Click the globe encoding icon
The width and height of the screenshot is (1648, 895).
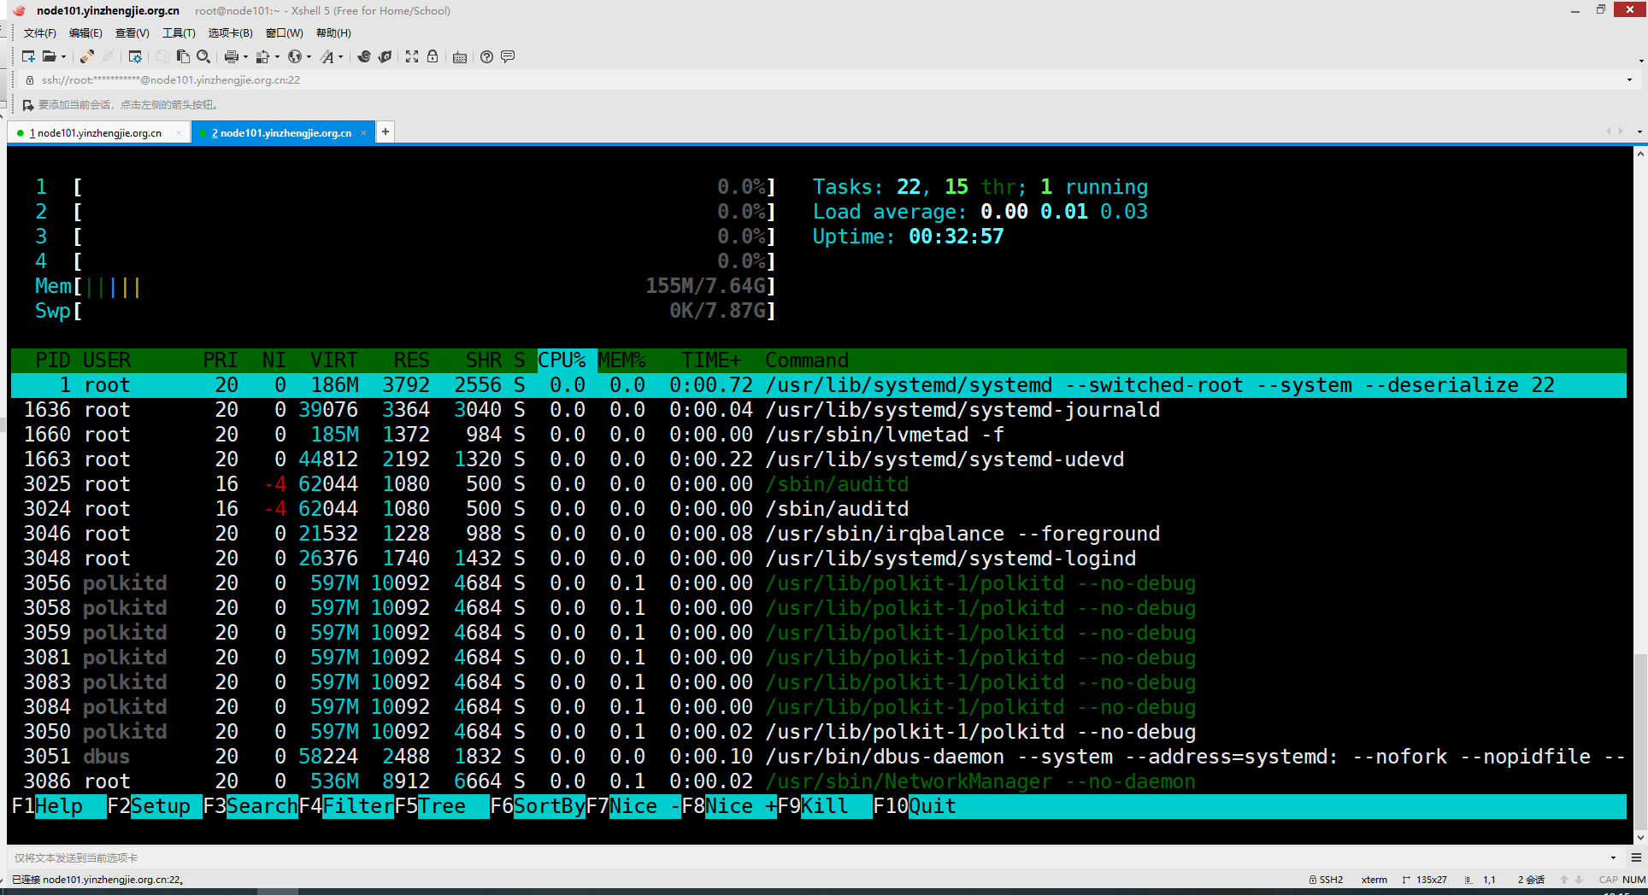click(295, 56)
